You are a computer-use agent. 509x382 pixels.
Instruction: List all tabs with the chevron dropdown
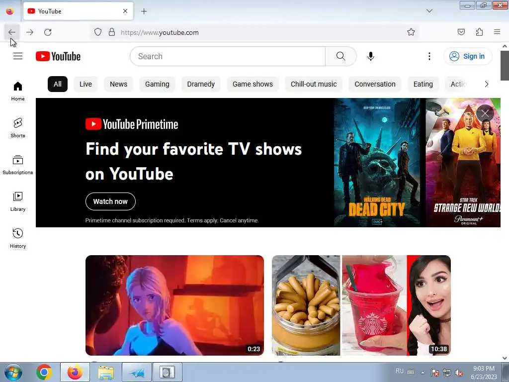pos(429,11)
